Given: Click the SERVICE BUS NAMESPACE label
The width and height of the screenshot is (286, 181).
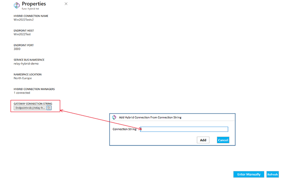Looking at the screenshot, I should (x=29, y=60).
